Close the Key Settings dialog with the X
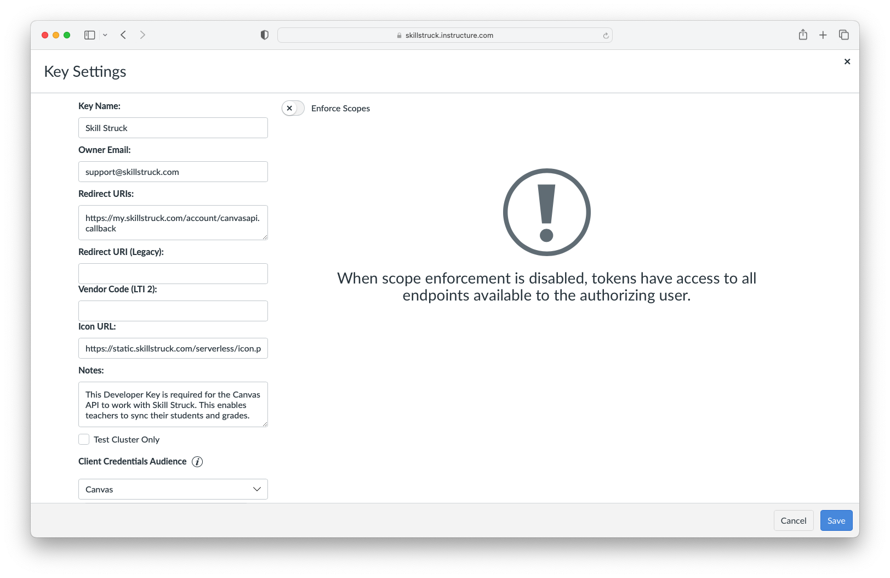This screenshot has width=890, height=578. (847, 61)
